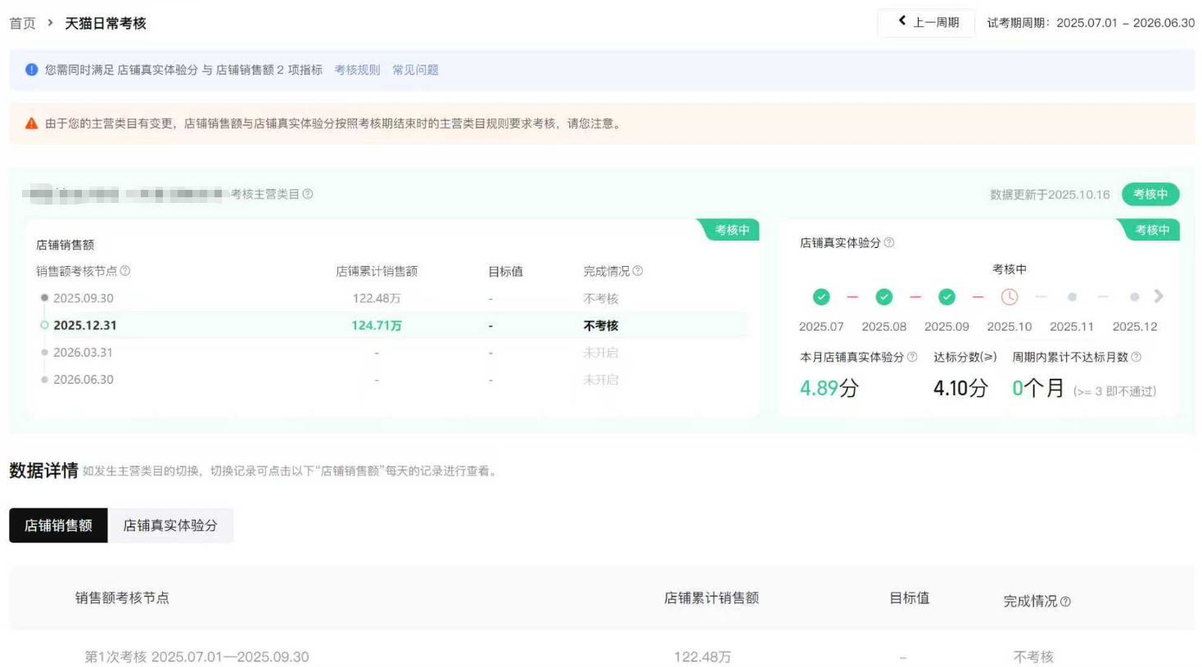Switch to 店铺销售额 tab
Viewport: 1202px width, 667px height.
58,525
